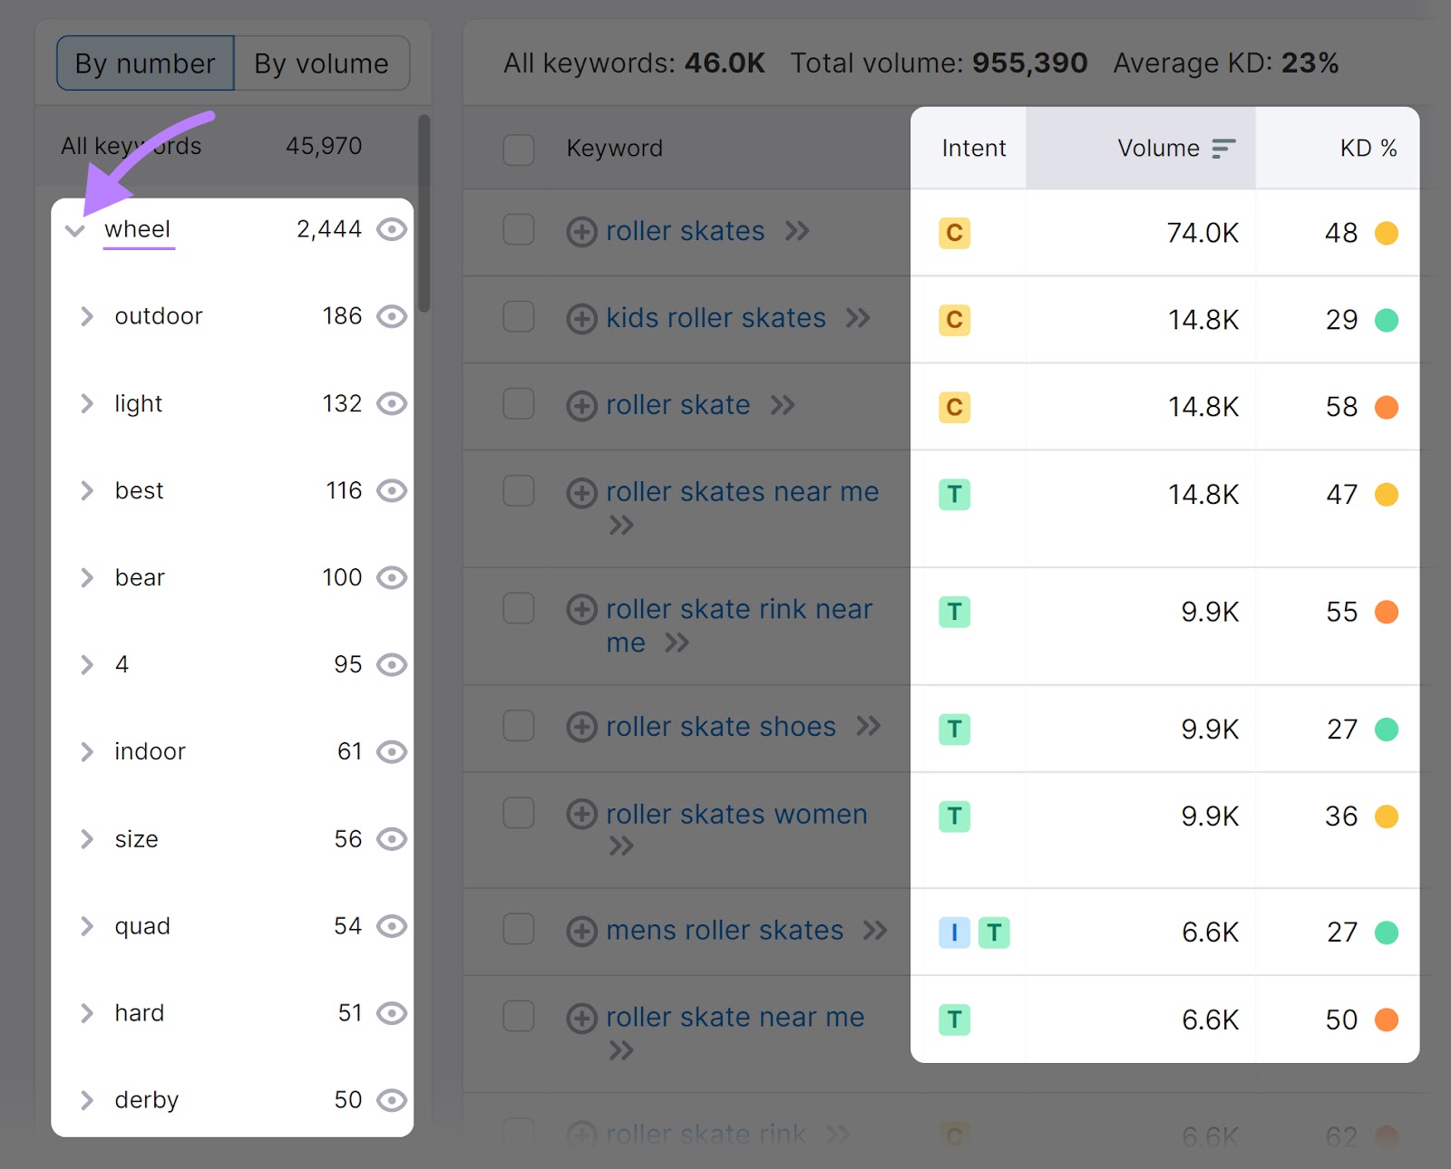Click the Informational intent badge for "mens roller skates"
This screenshot has width=1451, height=1169.
(953, 932)
